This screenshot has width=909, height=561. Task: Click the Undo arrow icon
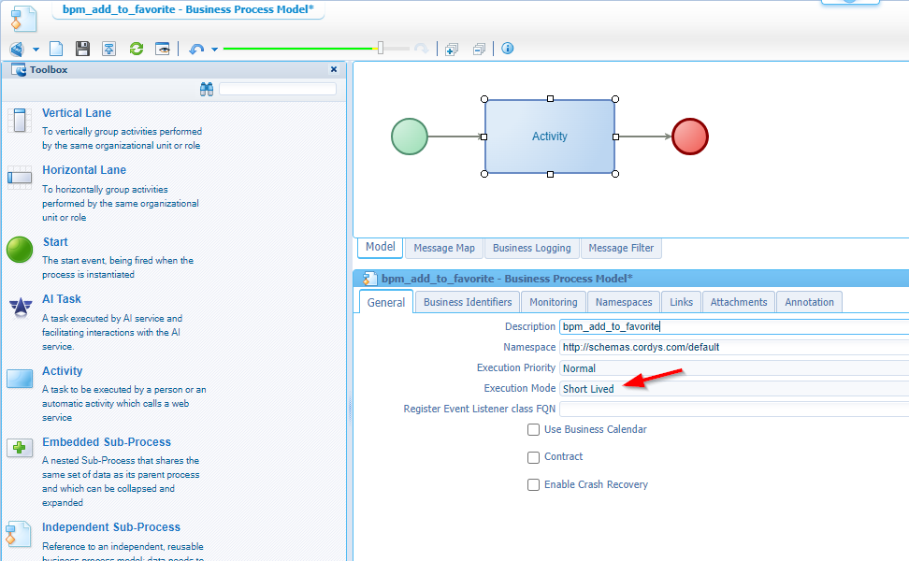(x=196, y=49)
